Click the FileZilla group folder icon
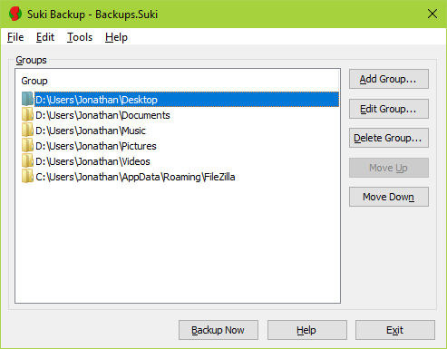The image size is (447, 349). pyautogui.click(x=27, y=176)
